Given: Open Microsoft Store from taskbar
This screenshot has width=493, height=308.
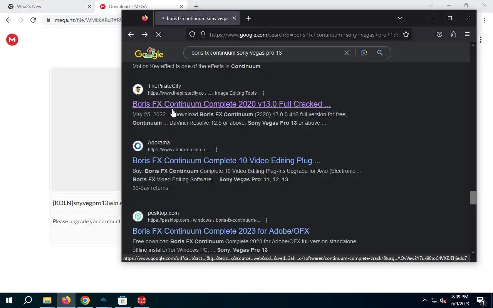Looking at the screenshot, I should click(x=122, y=300).
